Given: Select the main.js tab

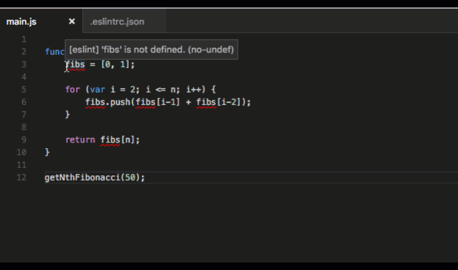Looking at the screenshot, I should (x=22, y=22).
